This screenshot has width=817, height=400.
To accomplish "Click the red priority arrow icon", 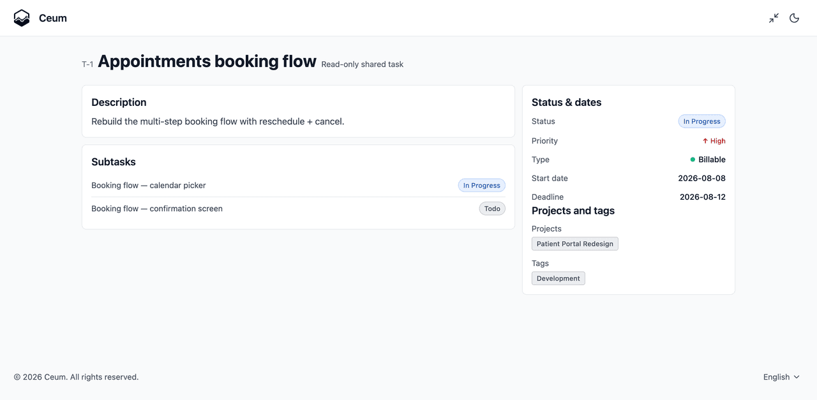I will coord(705,141).
